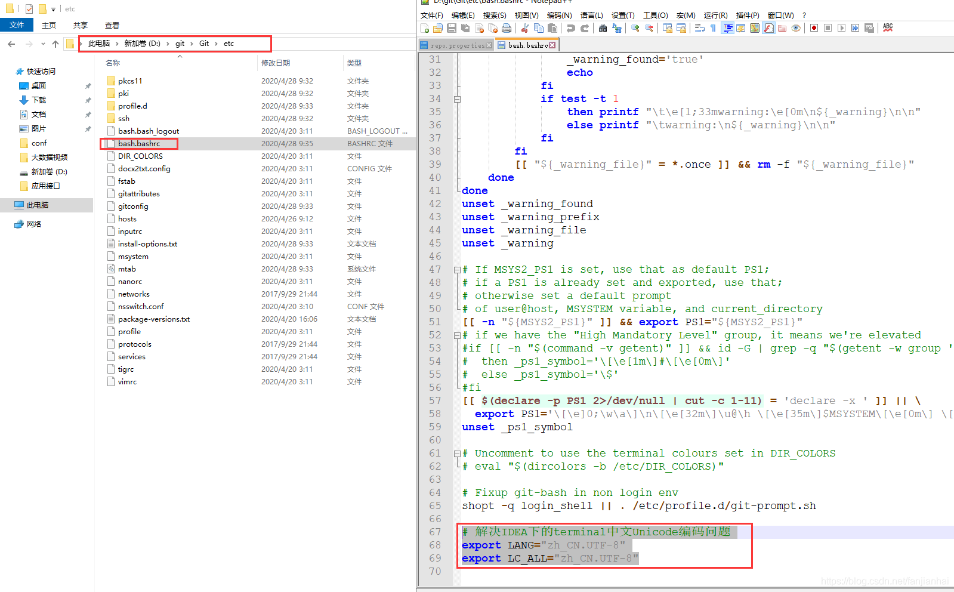Image resolution: width=954 pixels, height=592 pixels.
Task: Zoom out of the editor text
Action: click(649, 28)
